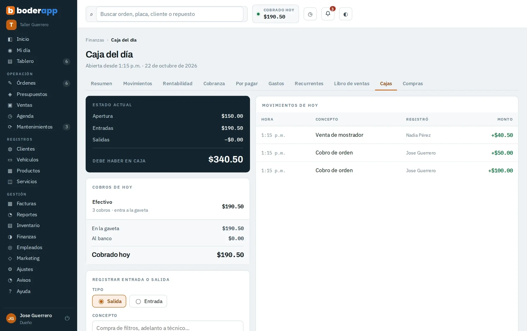
Task: Click the Efectivo payments row
Action: click(168, 206)
